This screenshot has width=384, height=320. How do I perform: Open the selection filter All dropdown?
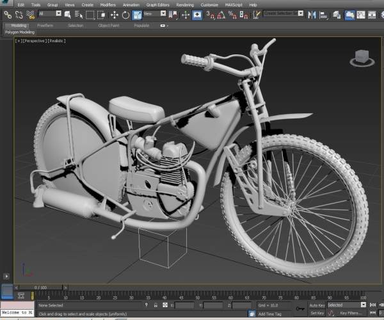50,13
